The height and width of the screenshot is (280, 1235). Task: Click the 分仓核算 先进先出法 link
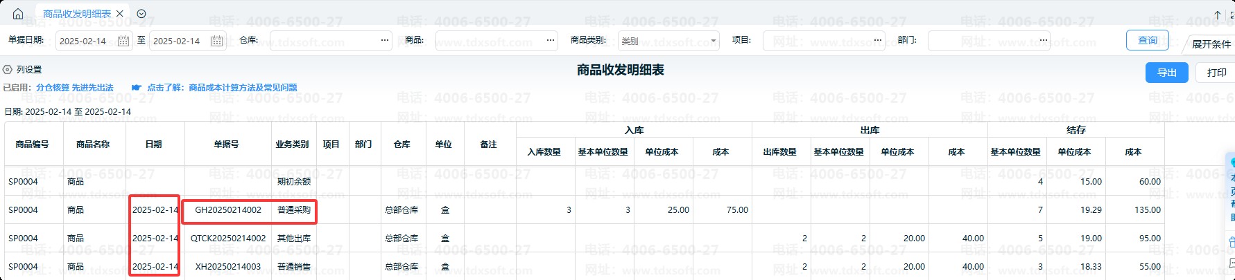pos(75,88)
